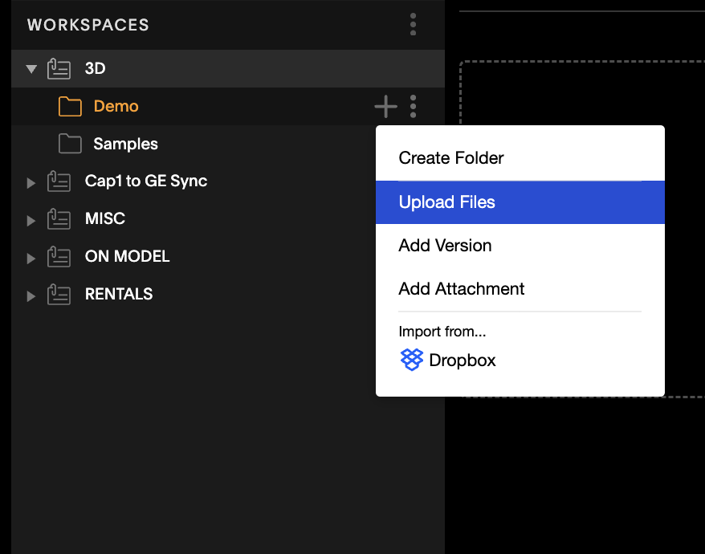Expand the Cap1 to GE Sync workspace
Screen dimensions: 705x554
tap(31, 182)
